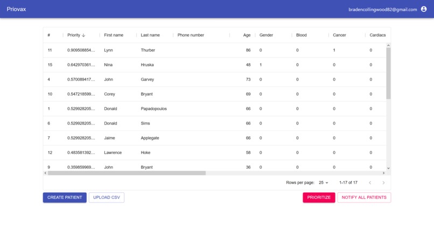Image resolution: width=434 pixels, height=233 pixels.
Task: Sort by Cardiacs column header
Action: pyautogui.click(x=377, y=35)
